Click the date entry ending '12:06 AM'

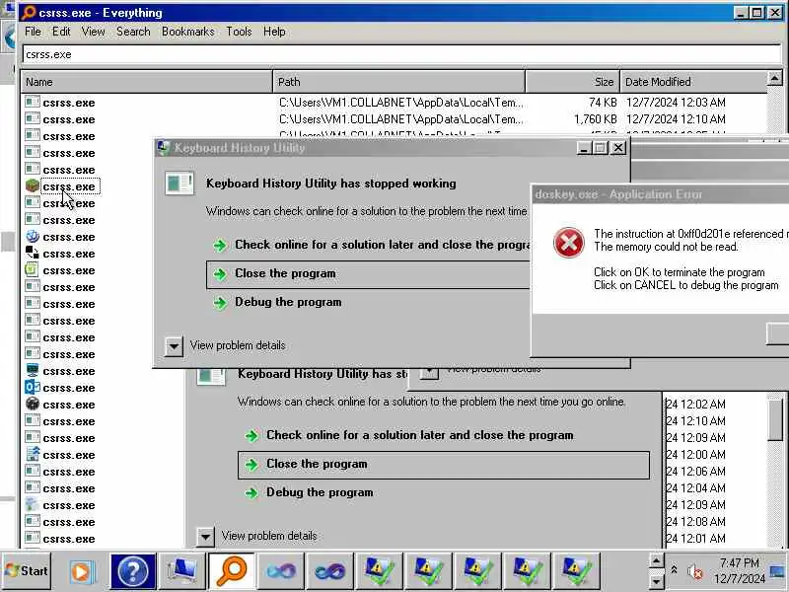[x=695, y=472]
